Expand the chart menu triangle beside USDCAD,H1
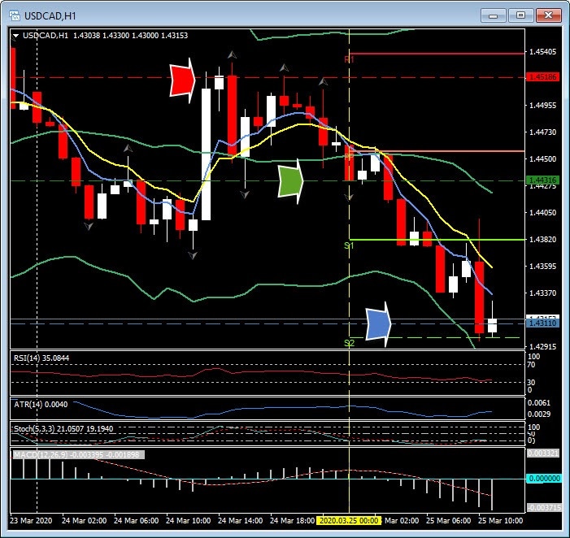The width and height of the screenshot is (570, 538). tap(15, 36)
